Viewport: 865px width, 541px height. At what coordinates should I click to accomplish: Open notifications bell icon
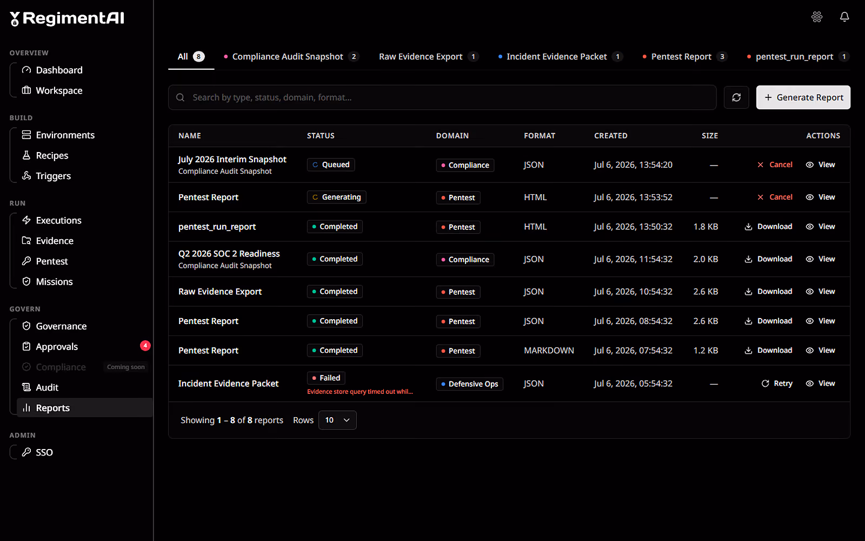[x=844, y=17]
